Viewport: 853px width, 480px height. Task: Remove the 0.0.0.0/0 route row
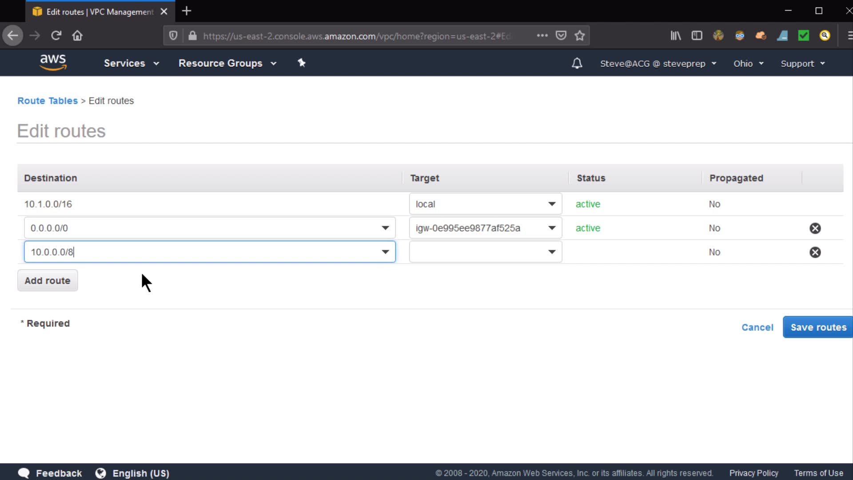(x=815, y=228)
